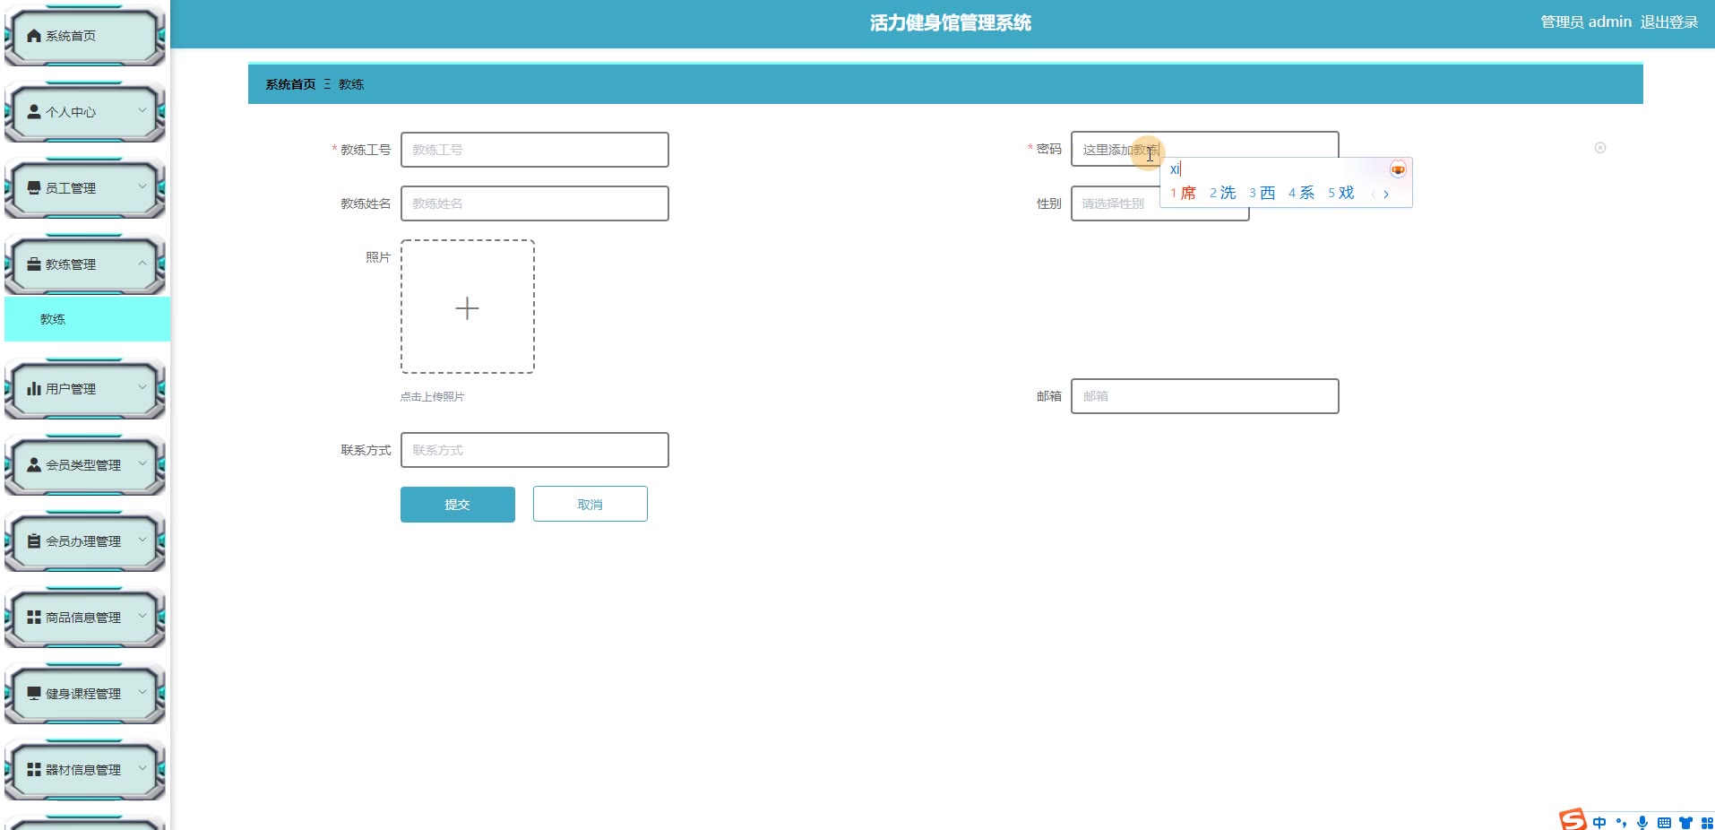Focus the 邮箱 input field
Screen dimensions: 1715x830
1205,396
